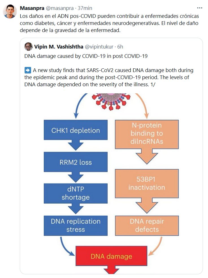Click the orange N-protein binding box

(147, 133)
